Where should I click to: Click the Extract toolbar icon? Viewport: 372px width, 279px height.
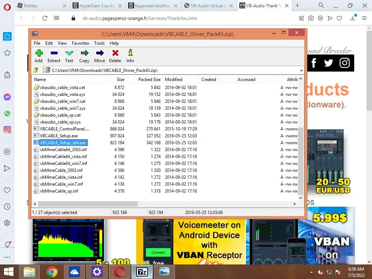pyautogui.click(x=54, y=56)
